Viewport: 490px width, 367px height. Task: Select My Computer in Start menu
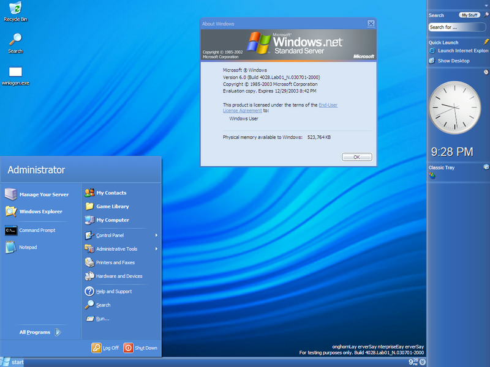[112, 220]
